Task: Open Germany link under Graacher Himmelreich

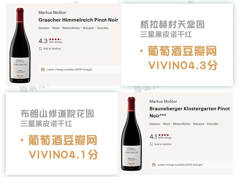Action: (44, 28)
